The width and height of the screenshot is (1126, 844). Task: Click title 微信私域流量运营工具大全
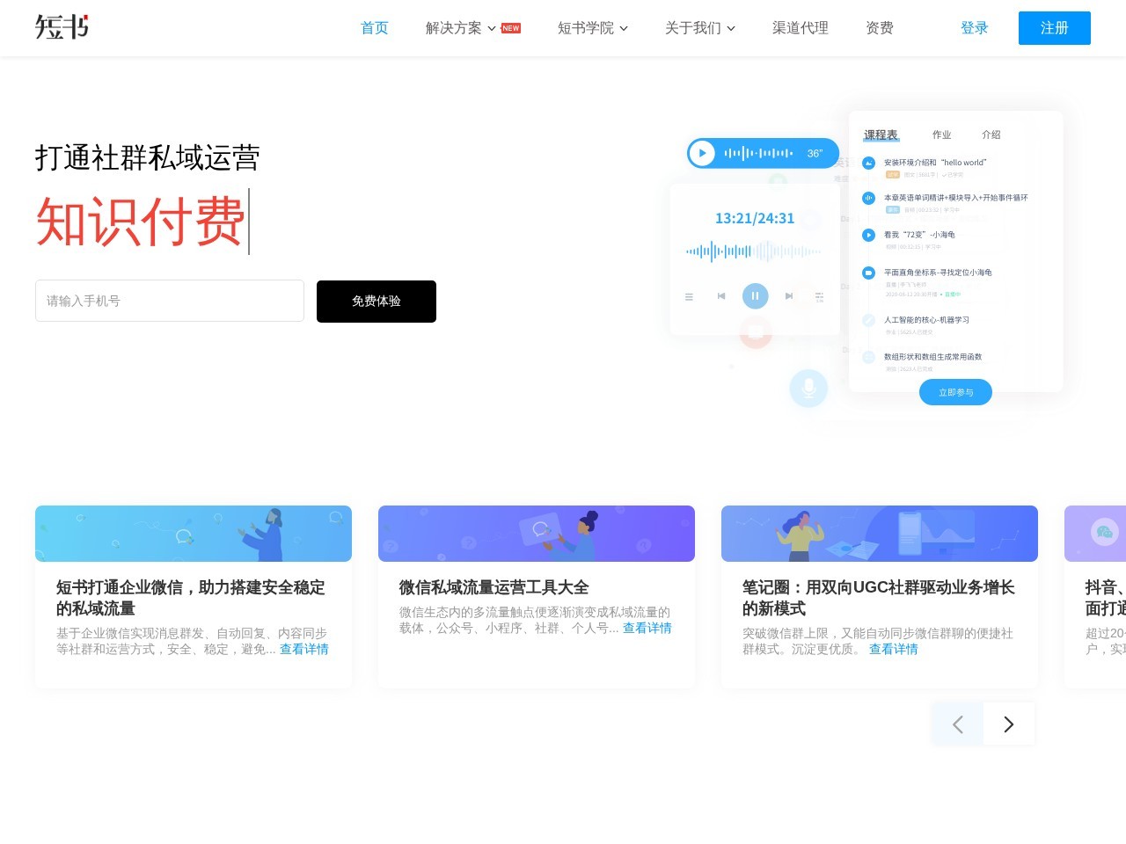point(494,587)
